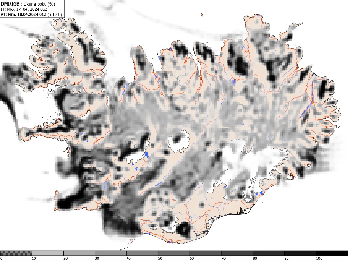The height and width of the screenshot is (261, 348).
Task: Click the 70–80% dark gray legend swatch
Action: point(237,253)
